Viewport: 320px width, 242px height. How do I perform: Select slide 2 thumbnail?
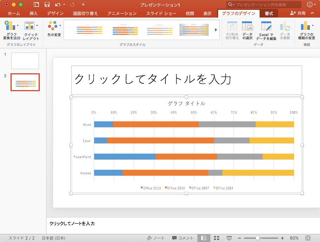pos(25,82)
